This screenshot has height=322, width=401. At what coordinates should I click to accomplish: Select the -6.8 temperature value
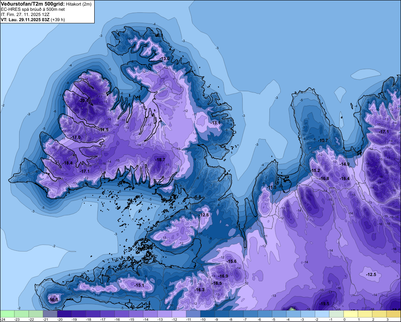coord(197,197)
